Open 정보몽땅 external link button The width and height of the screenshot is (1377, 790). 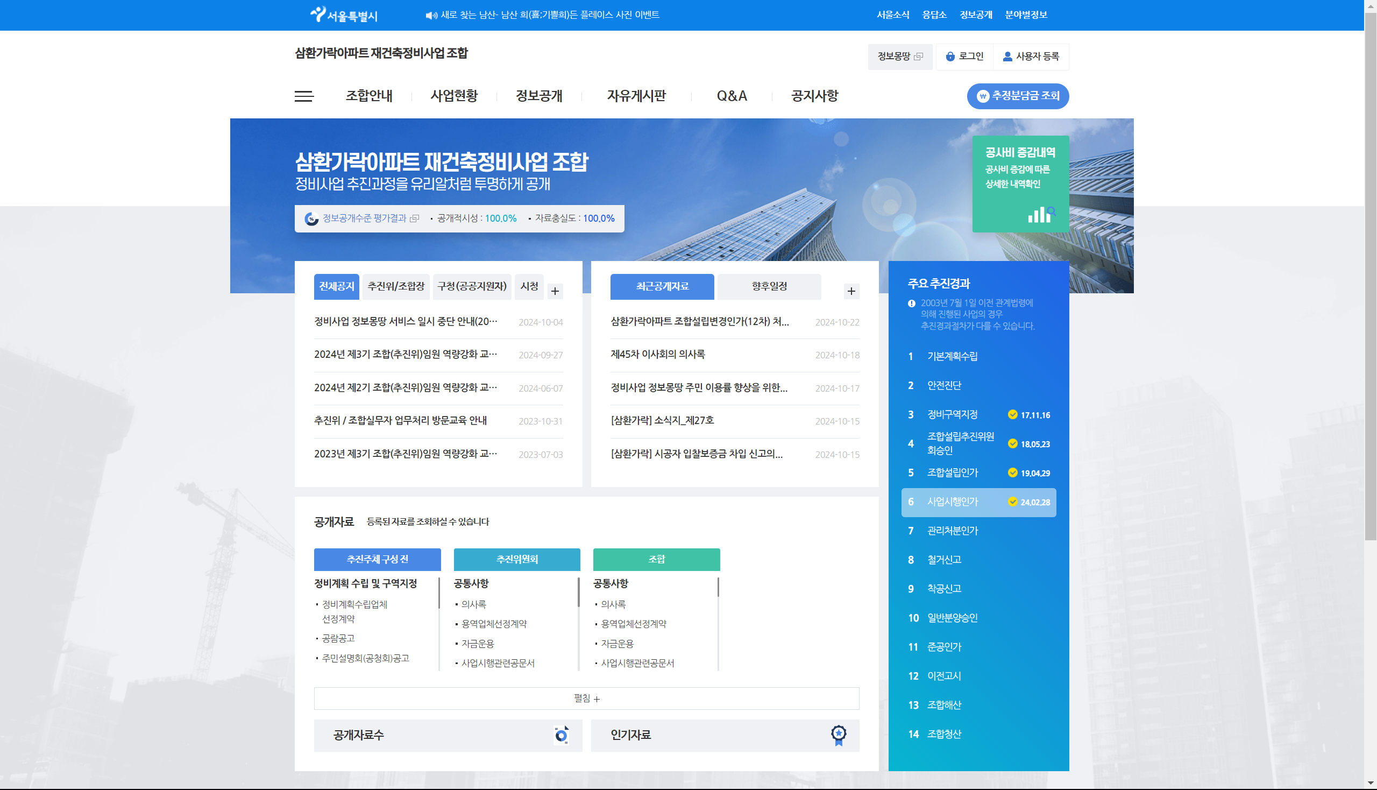[x=899, y=57]
